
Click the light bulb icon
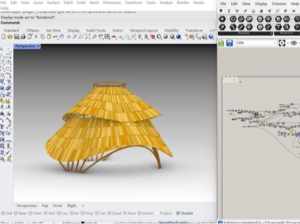140,37
